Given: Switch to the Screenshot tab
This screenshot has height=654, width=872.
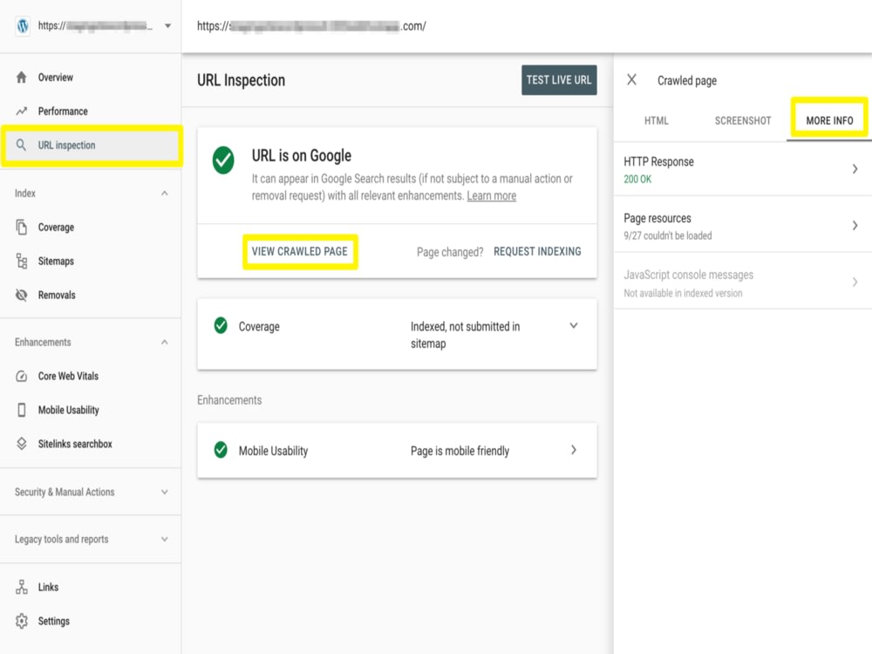Looking at the screenshot, I should 742,120.
